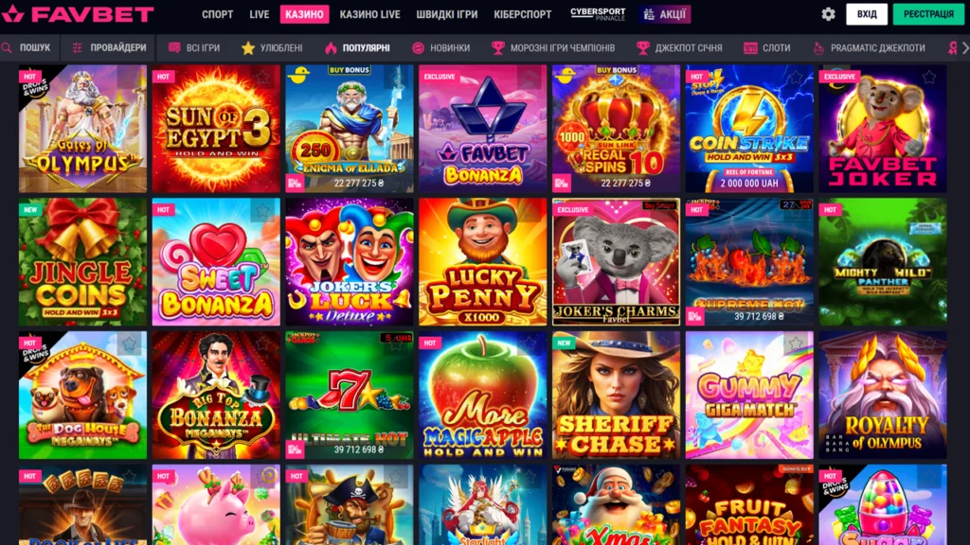Open the Sweet Bonanza game thumbnail
The width and height of the screenshot is (970, 545).
(x=216, y=262)
